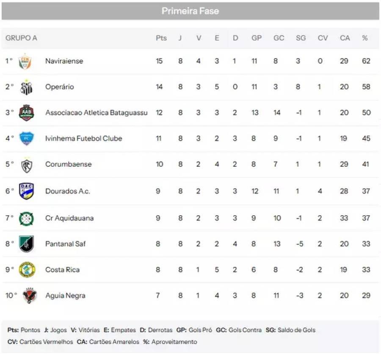
Task: Click the Operário club crest
Action: tap(26, 87)
